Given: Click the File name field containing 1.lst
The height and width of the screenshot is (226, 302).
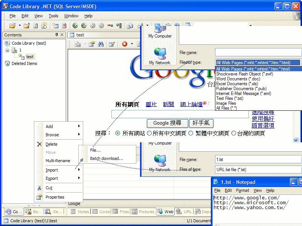Looking at the screenshot, I should pos(258,160).
